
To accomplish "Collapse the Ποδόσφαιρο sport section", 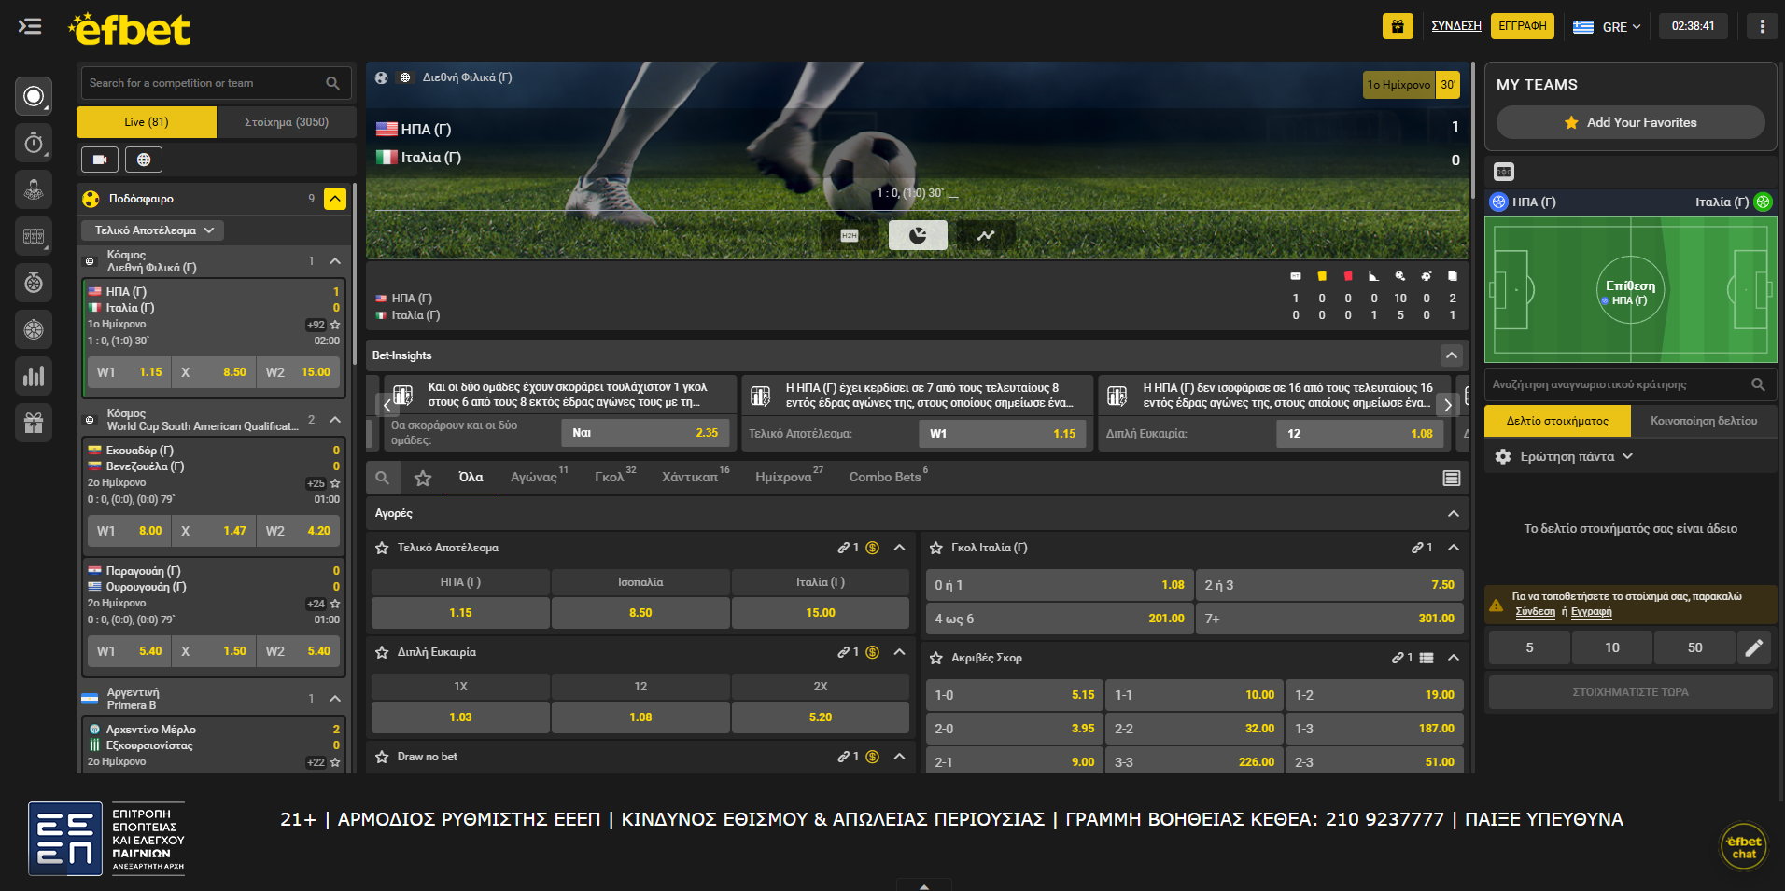I will (335, 199).
